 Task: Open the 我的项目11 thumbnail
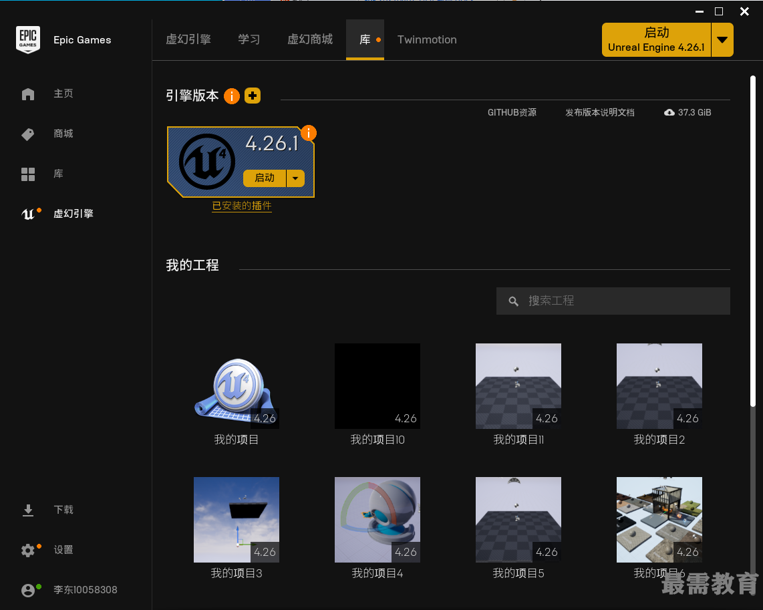(x=518, y=386)
